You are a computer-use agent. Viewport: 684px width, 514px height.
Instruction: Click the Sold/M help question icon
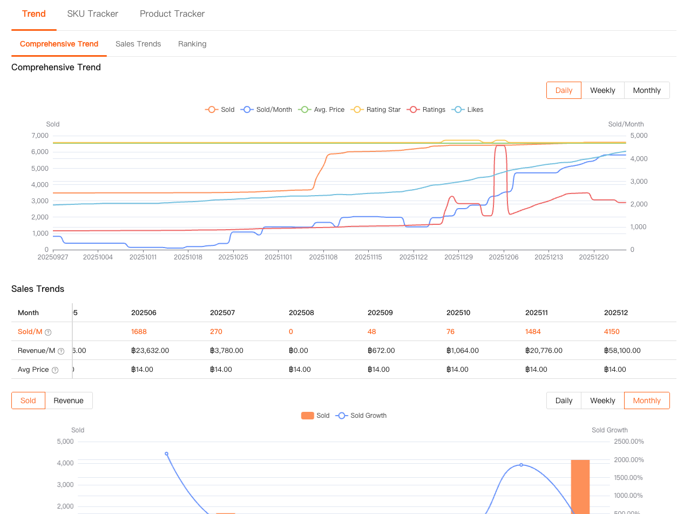[48, 332]
